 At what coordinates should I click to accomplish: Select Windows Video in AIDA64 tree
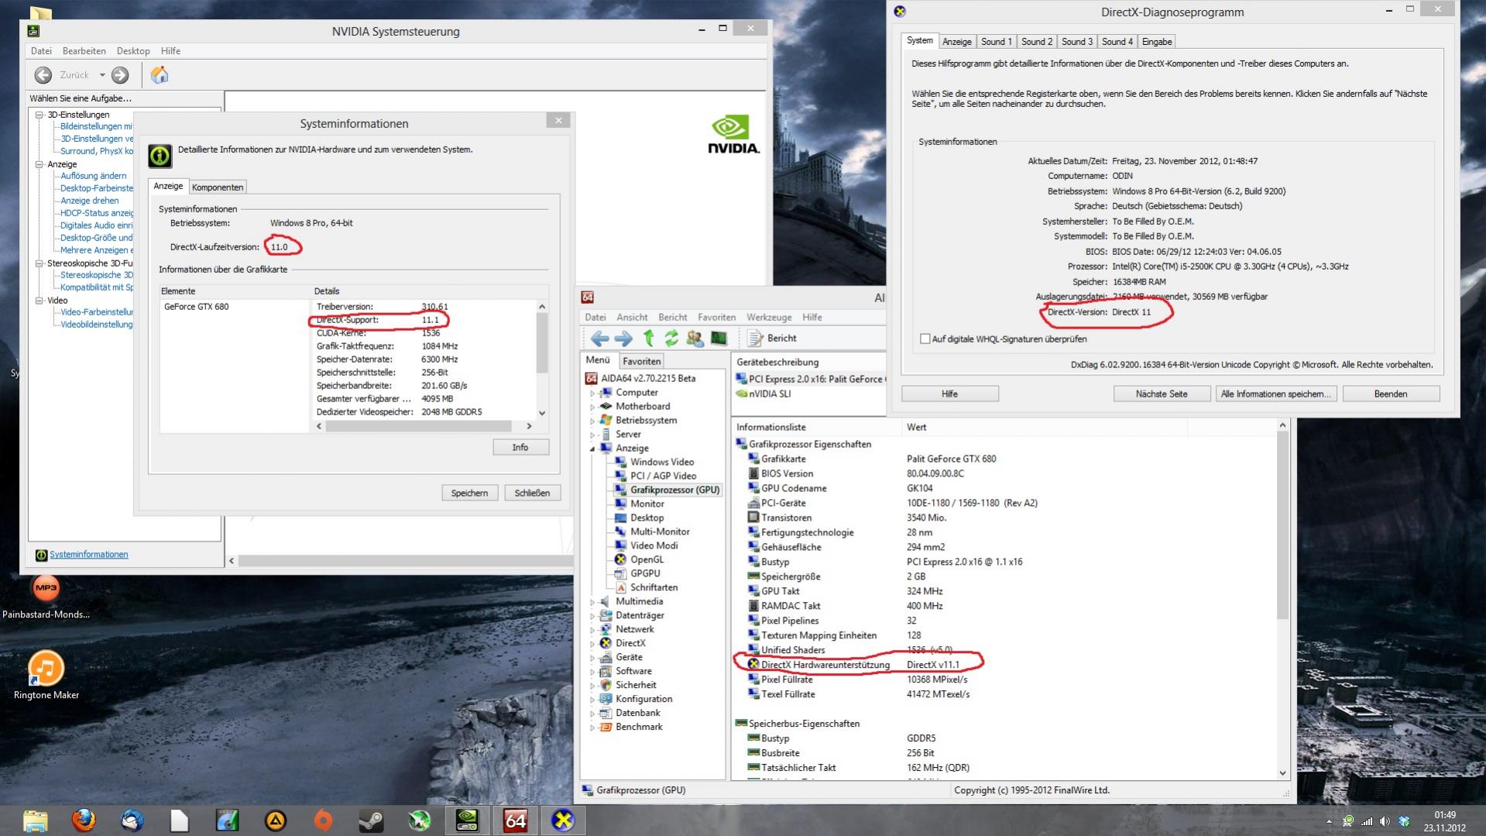(661, 463)
